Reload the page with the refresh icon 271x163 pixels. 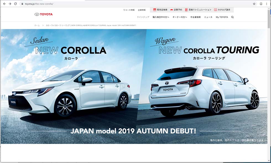(x=15, y=4)
